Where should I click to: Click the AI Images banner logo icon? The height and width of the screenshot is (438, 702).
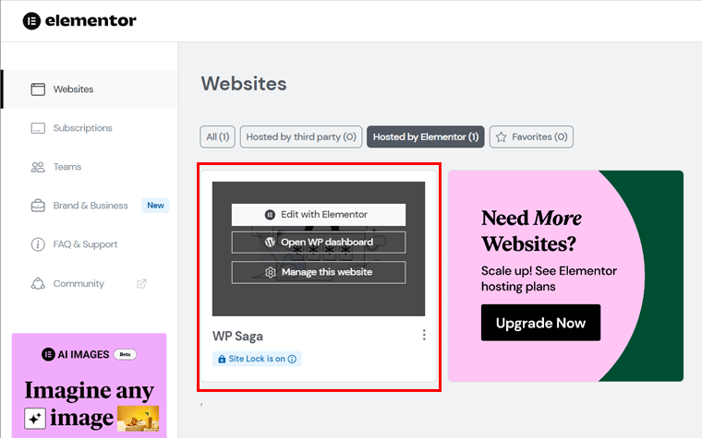pyautogui.click(x=48, y=354)
